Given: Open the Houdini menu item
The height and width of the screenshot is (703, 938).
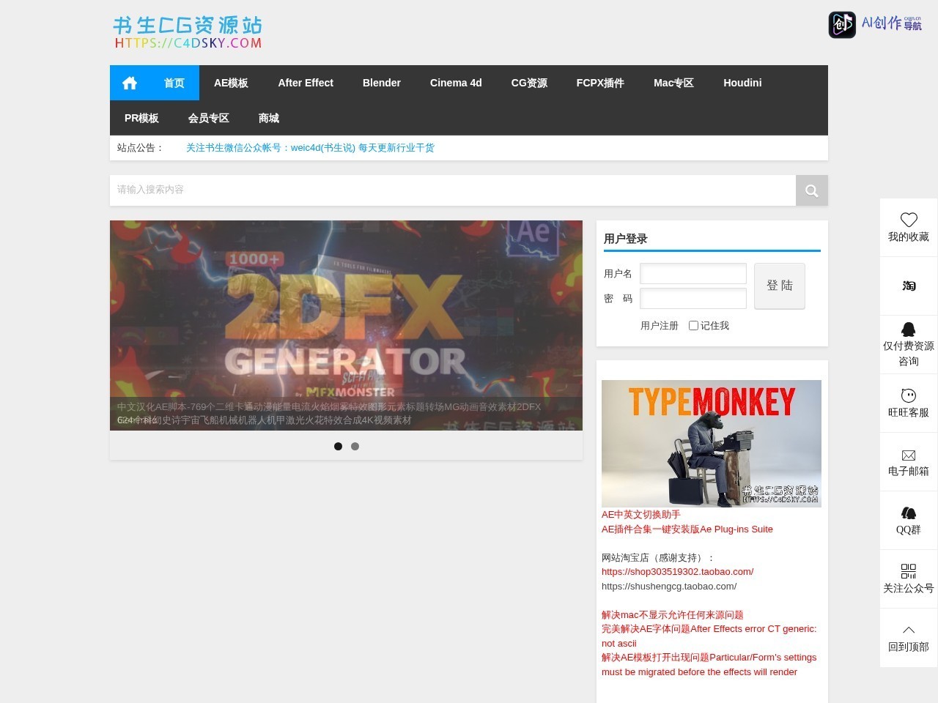Looking at the screenshot, I should click(x=742, y=83).
